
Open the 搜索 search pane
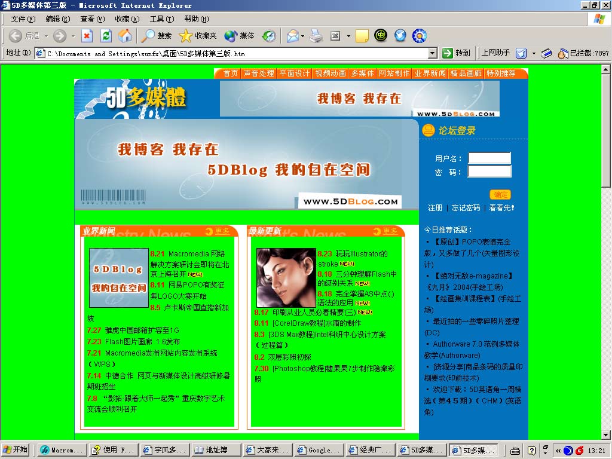[x=156, y=36]
